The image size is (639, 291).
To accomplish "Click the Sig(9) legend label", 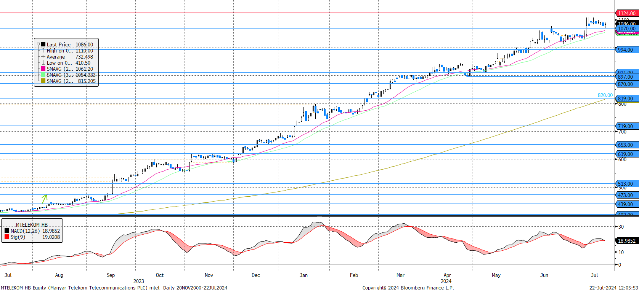I will (18, 237).
